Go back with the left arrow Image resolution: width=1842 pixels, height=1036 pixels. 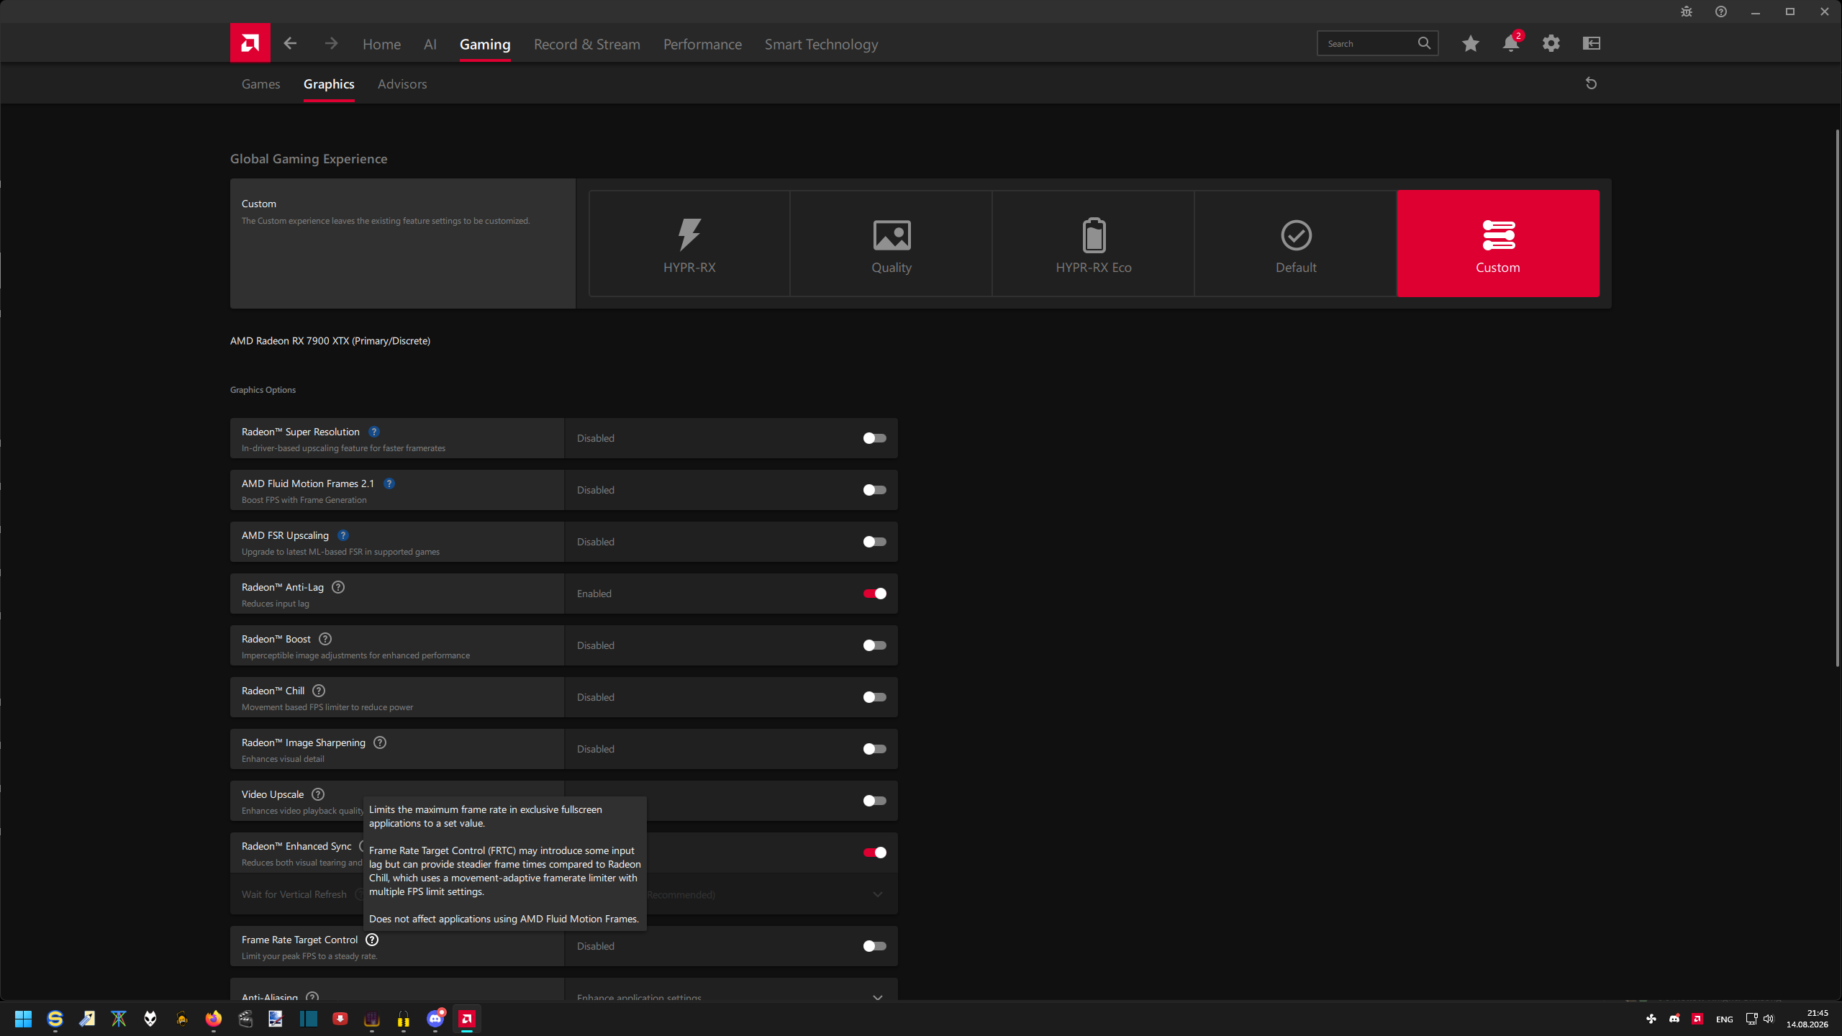[x=290, y=43]
